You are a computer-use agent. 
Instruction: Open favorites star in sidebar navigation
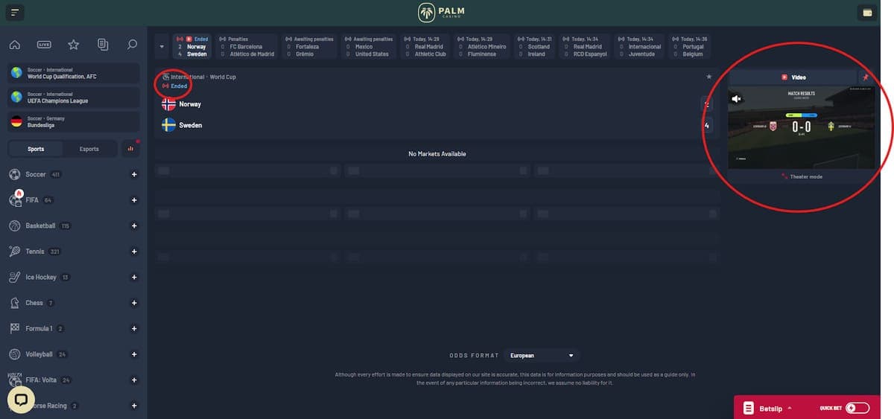[73, 45]
